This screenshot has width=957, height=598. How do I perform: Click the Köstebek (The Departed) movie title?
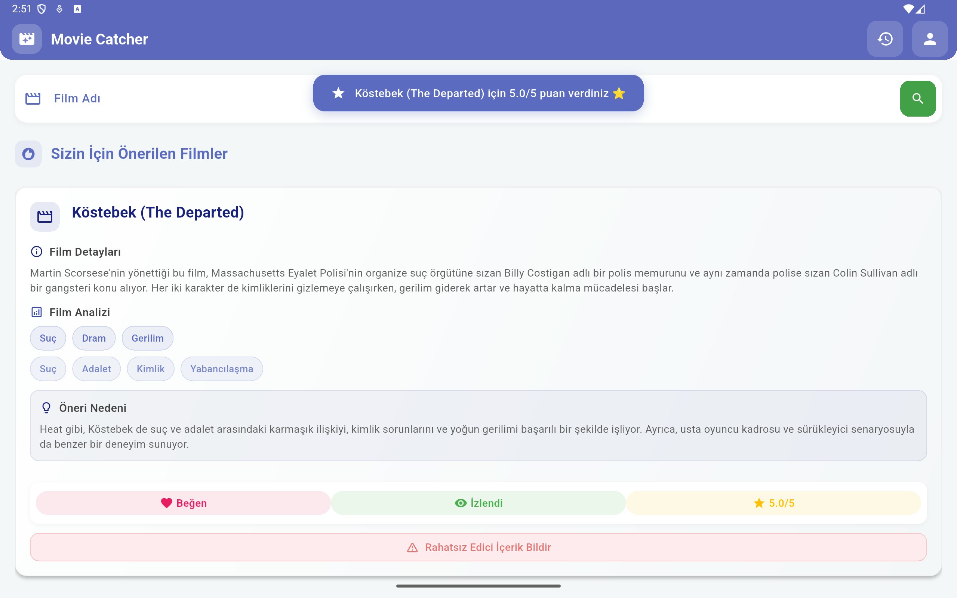click(x=158, y=212)
